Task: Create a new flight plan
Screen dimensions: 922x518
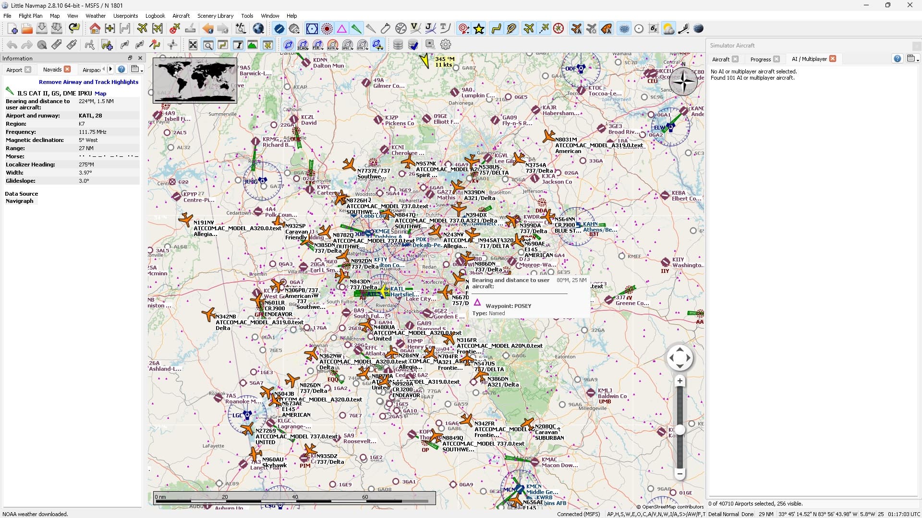Action: click(12, 29)
